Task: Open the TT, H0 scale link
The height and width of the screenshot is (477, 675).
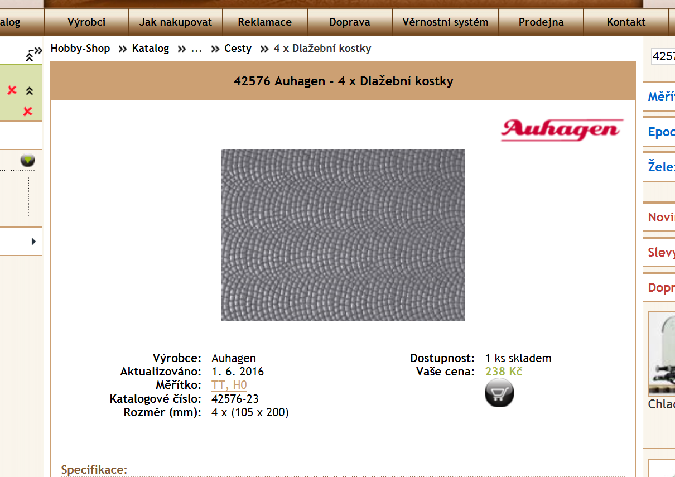Action: point(229,385)
